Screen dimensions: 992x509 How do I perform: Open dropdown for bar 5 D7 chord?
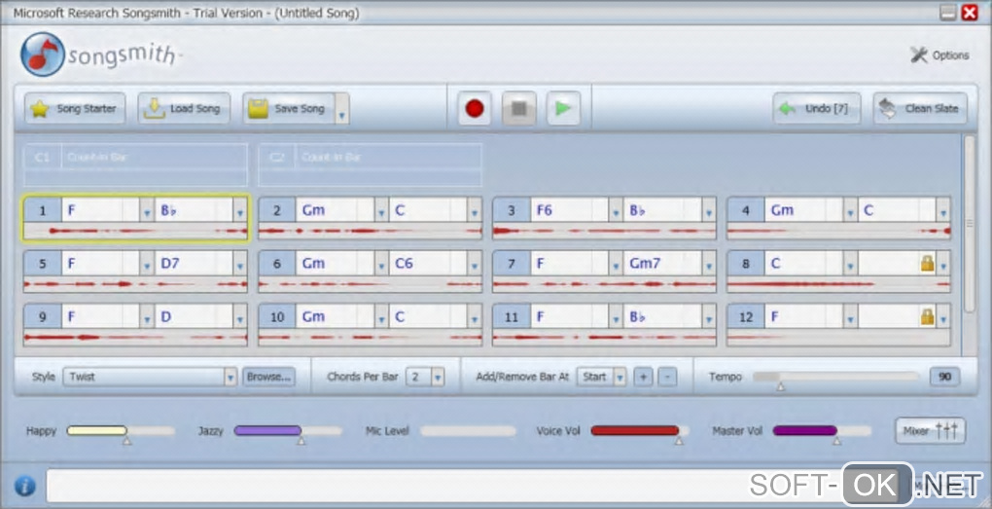(x=240, y=265)
